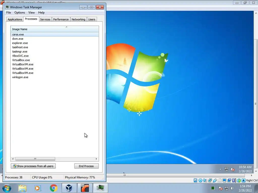
Task: Click the Task Manager taskbar button
Action: [100, 188]
